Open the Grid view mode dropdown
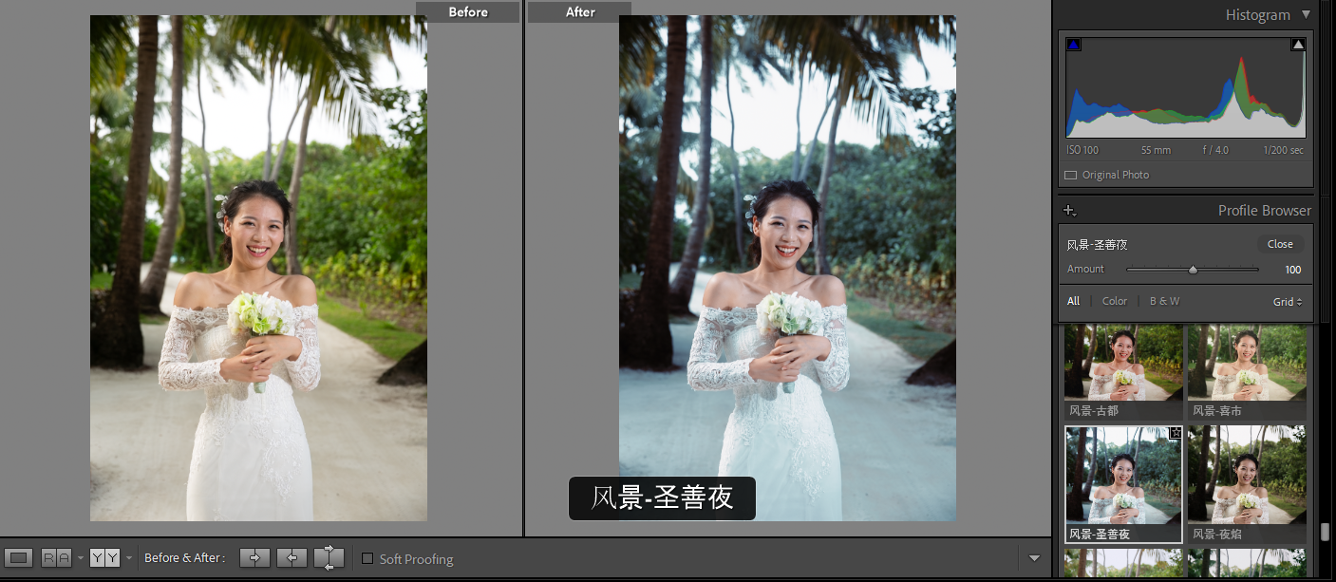The width and height of the screenshot is (1336, 582). pyautogui.click(x=1288, y=302)
